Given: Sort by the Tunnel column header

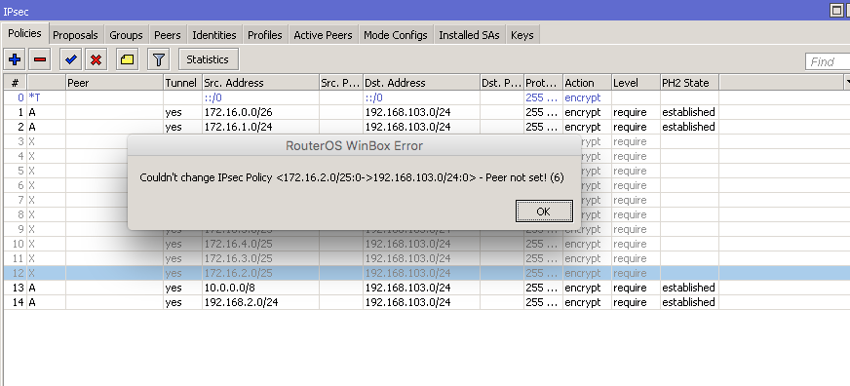Looking at the screenshot, I should coord(182,83).
